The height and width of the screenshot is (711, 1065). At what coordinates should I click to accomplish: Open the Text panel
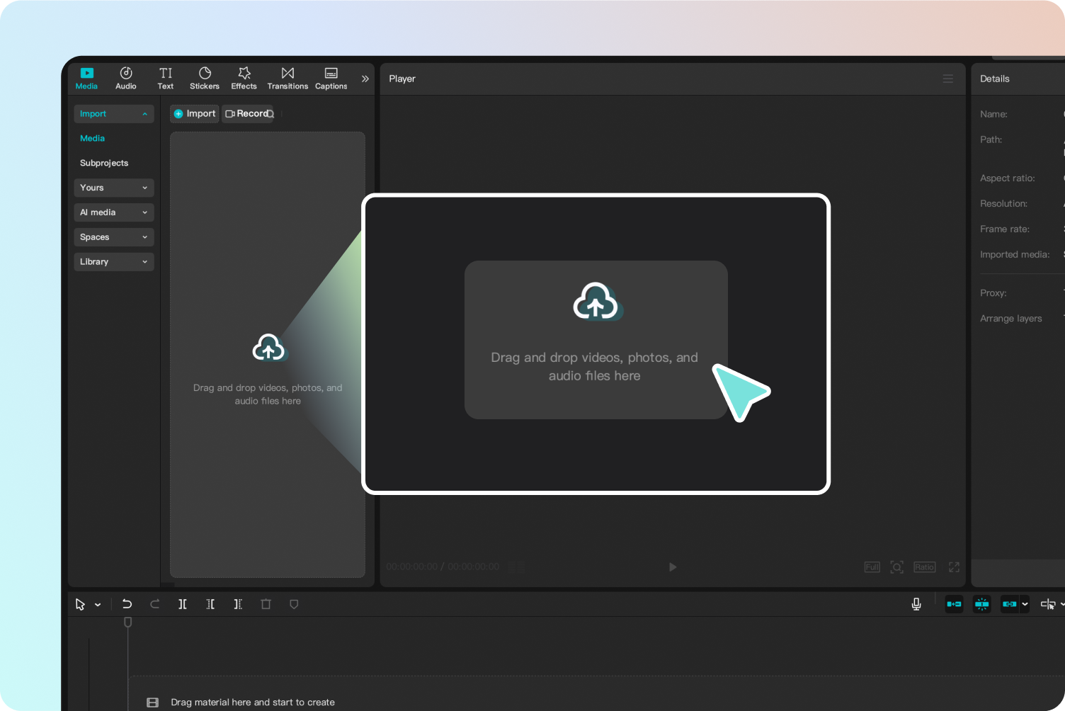[165, 78]
